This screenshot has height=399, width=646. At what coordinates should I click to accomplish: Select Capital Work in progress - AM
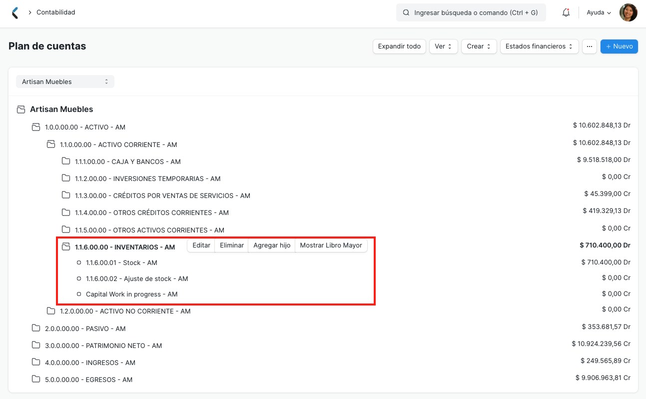point(132,294)
